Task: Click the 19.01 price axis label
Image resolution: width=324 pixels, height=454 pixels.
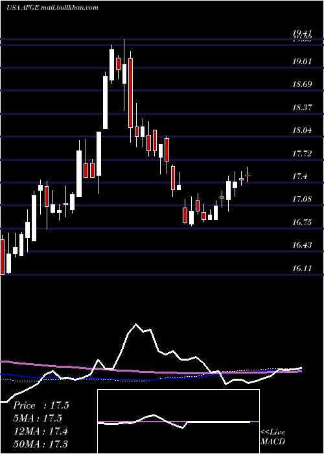Action: (x=303, y=62)
